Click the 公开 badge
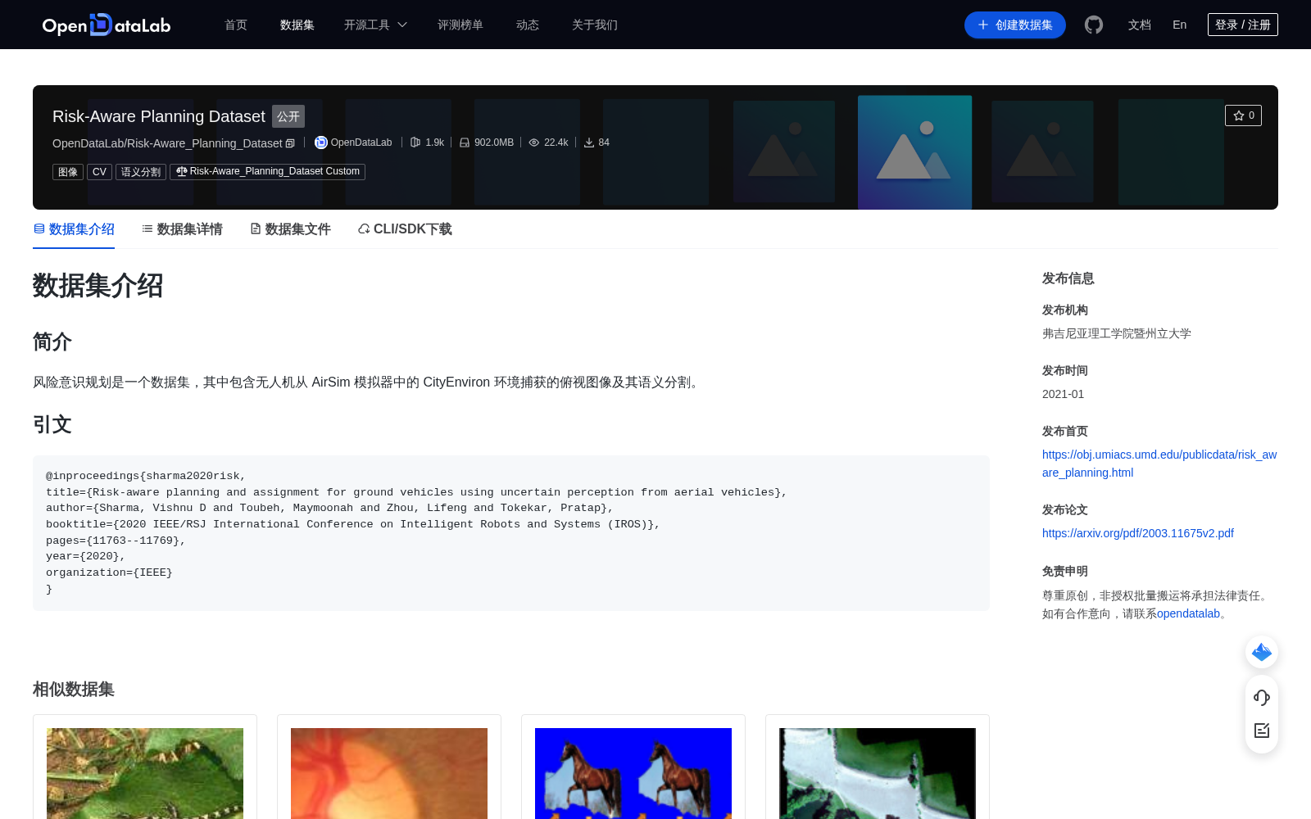The height and width of the screenshot is (819, 1311). coord(288,116)
